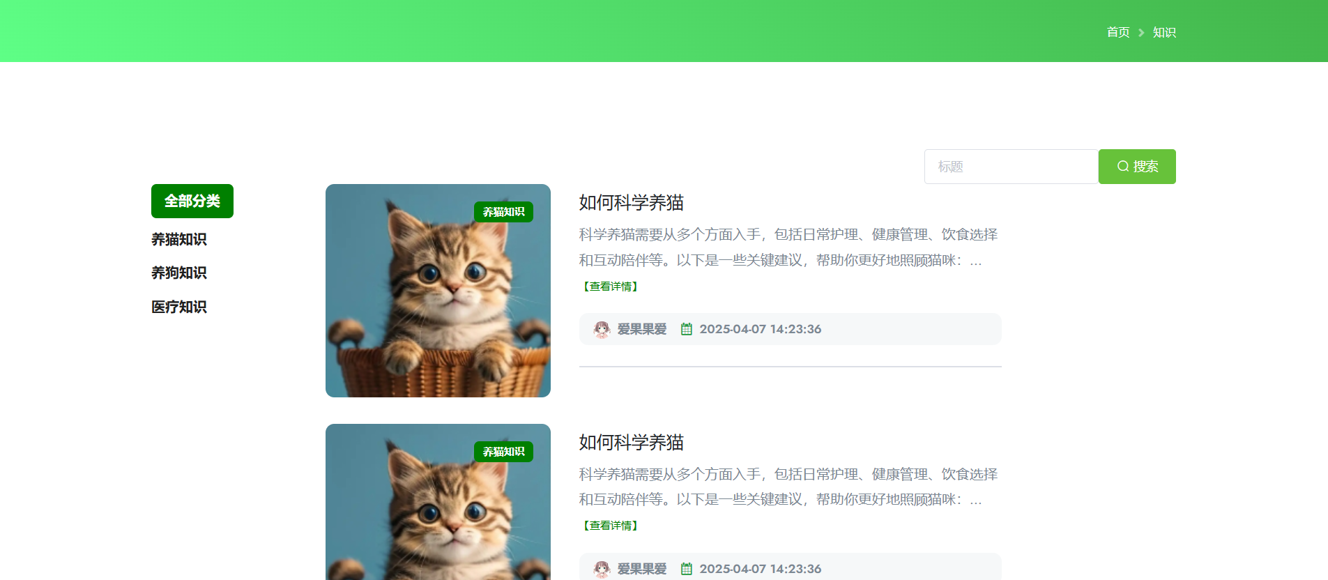Image resolution: width=1328 pixels, height=580 pixels.
Task: Click the 知识 breadcrumb item
Action: coord(1164,32)
